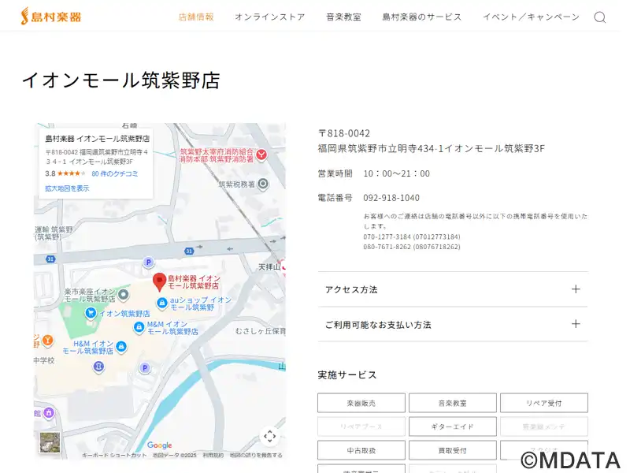The height and width of the screenshot is (473, 630).
Task: Open the search magnifier icon in header
Action: coord(600,17)
